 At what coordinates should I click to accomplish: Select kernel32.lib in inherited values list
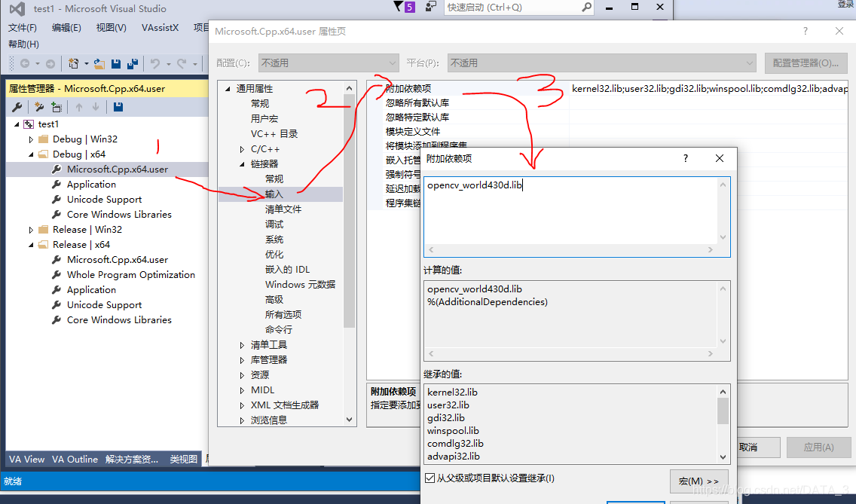tap(453, 392)
